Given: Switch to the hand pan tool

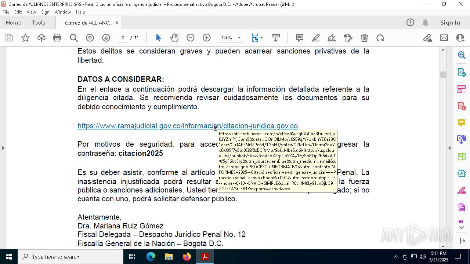Looking at the screenshot, I should tap(174, 38).
